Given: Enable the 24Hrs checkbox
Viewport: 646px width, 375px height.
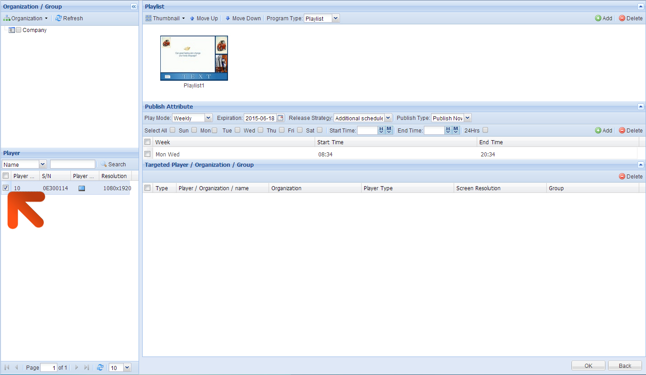Looking at the screenshot, I should pos(485,130).
